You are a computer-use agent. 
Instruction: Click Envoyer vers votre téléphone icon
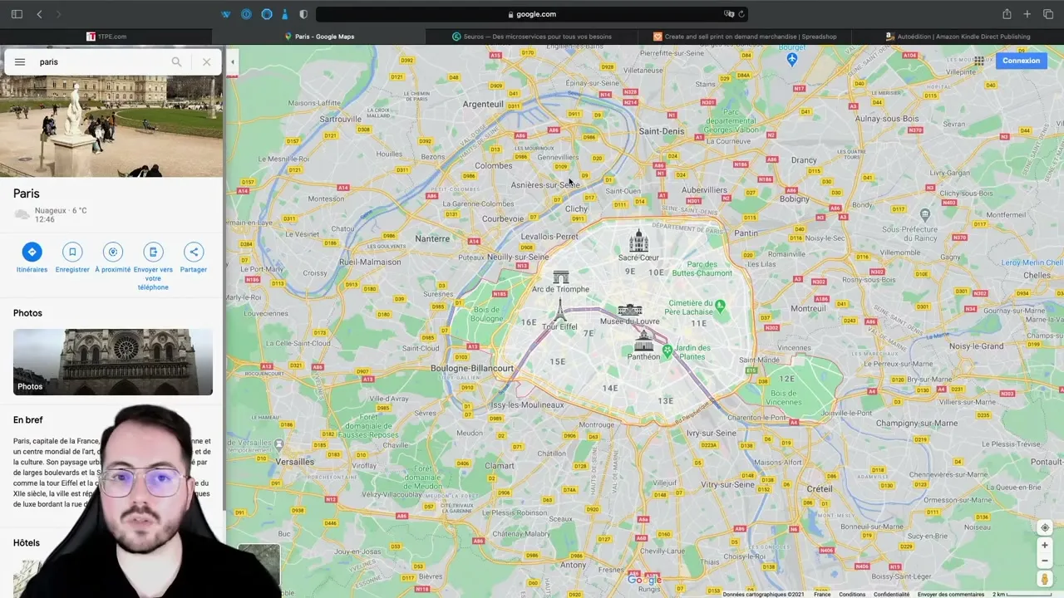(x=153, y=252)
